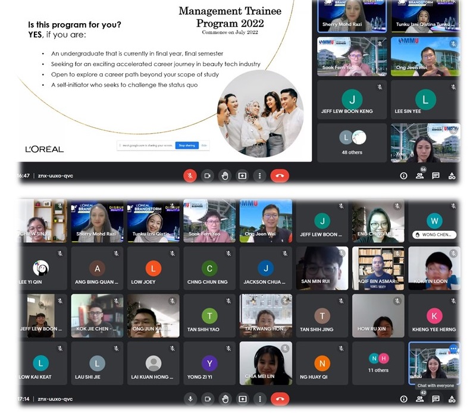Expand the 48 others tile
Image resolution: width=470 pixels, height=413 pixels.
tap(352, 143)
